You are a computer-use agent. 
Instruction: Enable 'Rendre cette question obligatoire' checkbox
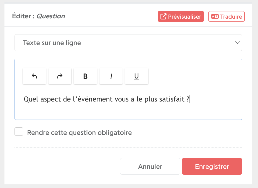(19, 132)
